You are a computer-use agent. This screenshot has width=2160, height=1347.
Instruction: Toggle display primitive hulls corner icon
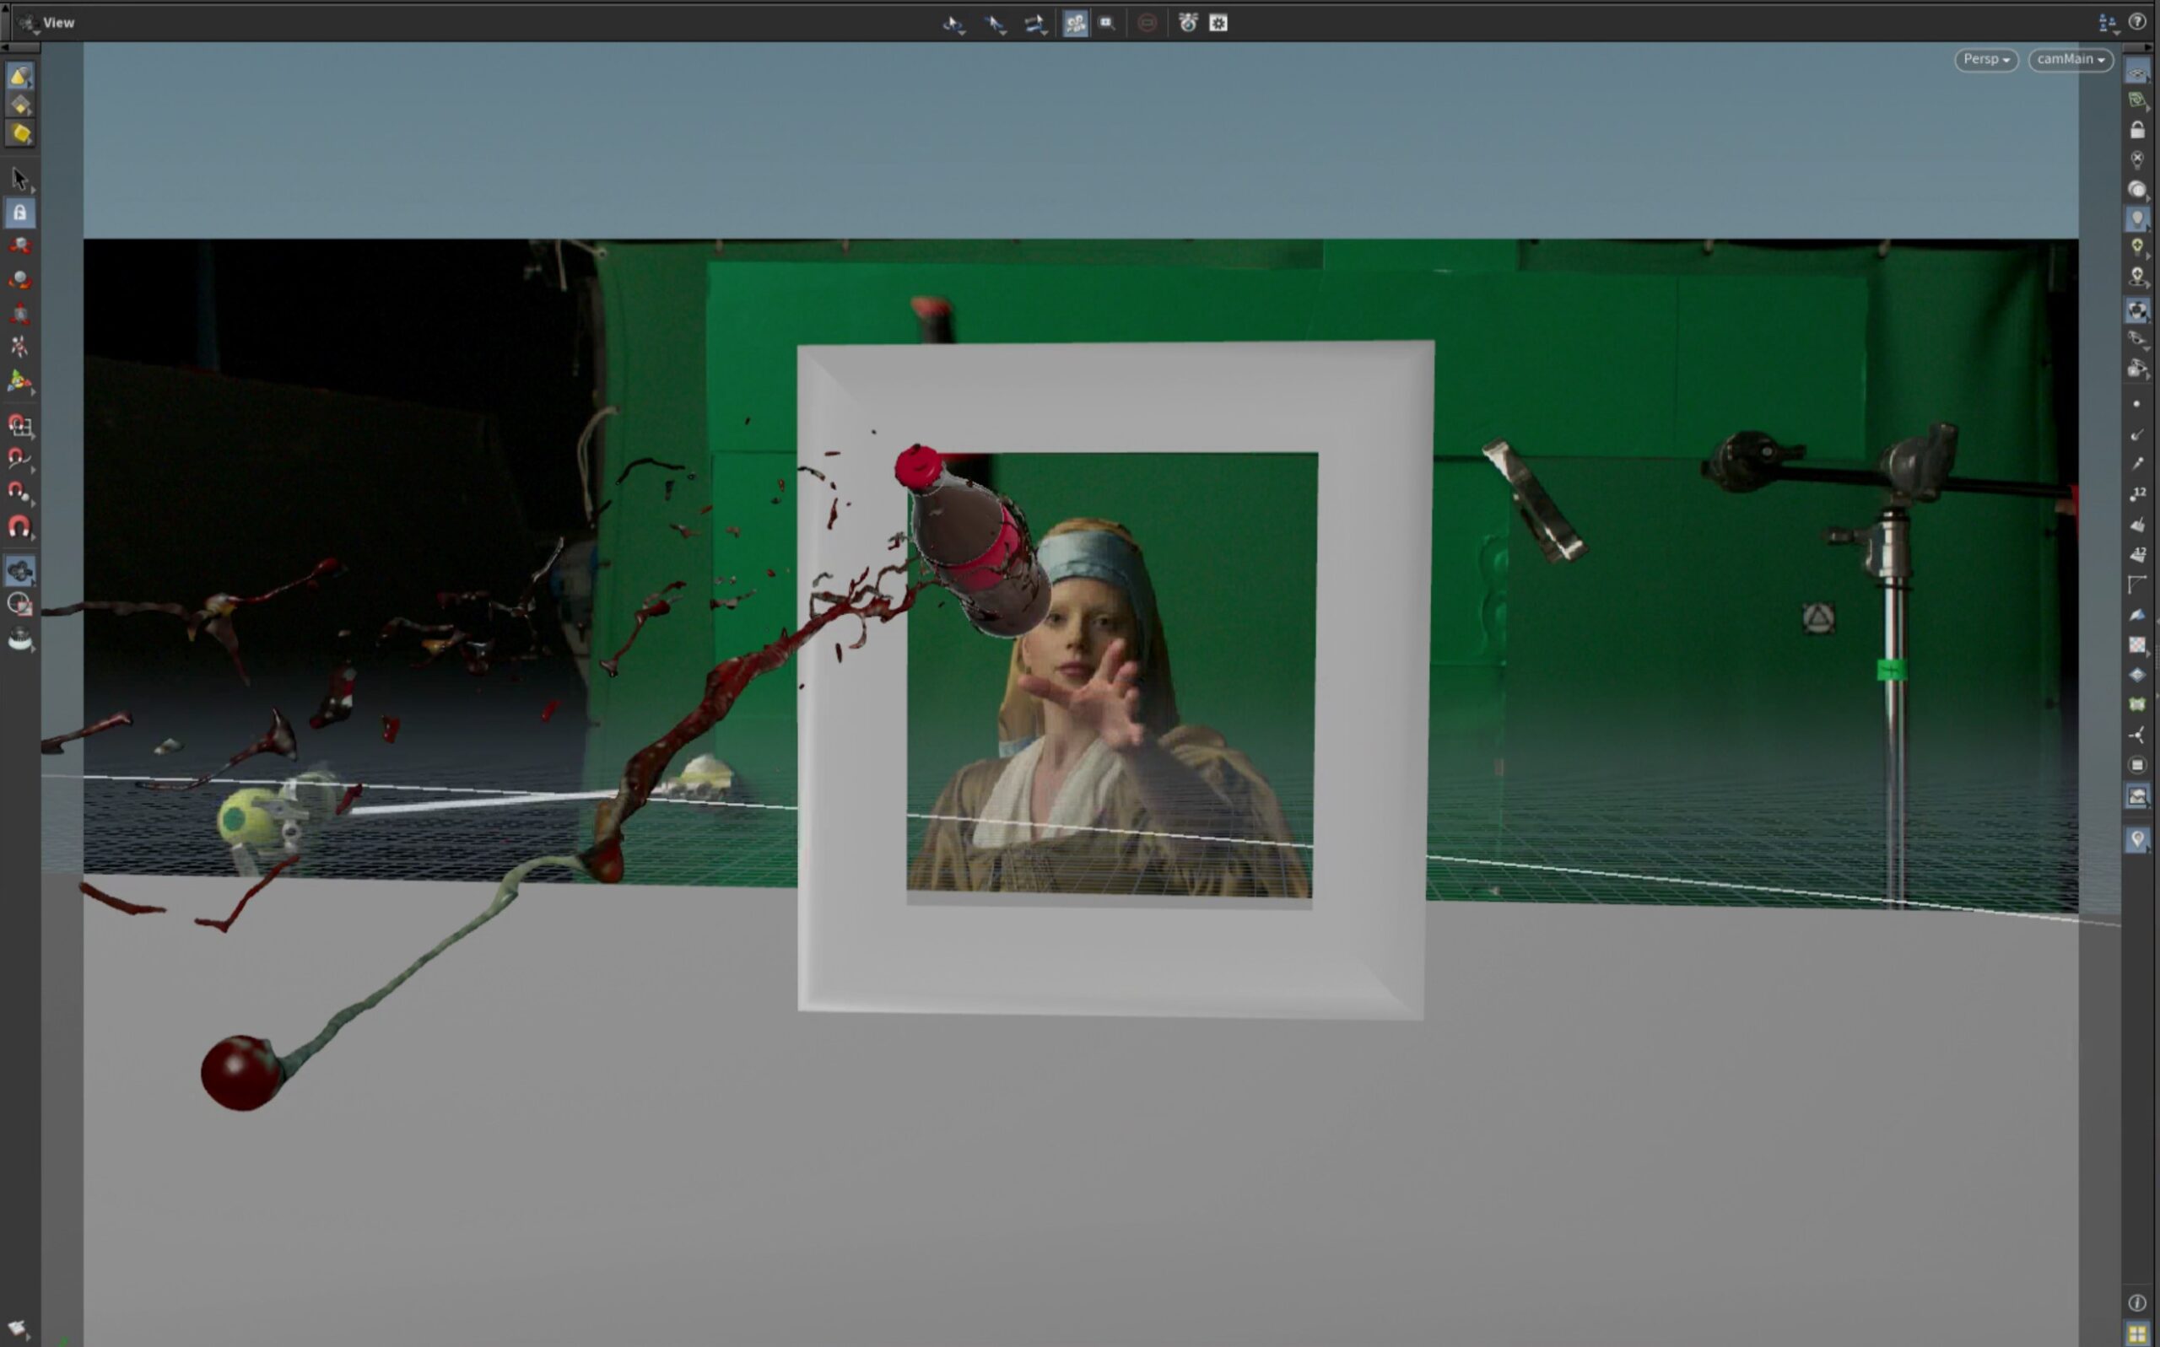click(x=2137, y=585)
